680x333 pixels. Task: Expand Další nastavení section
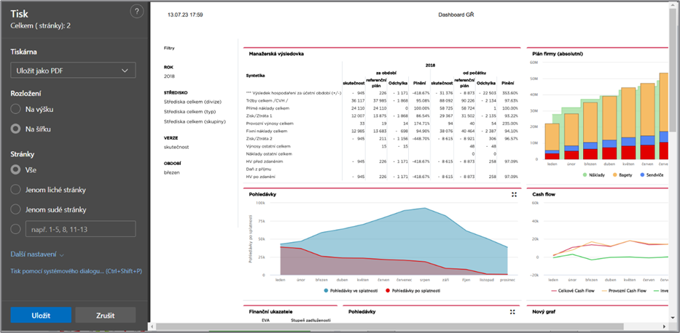pyautogui.click(x=38, y=254)
